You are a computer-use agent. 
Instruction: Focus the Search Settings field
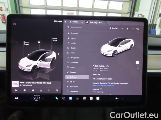(x=76, y=27)
